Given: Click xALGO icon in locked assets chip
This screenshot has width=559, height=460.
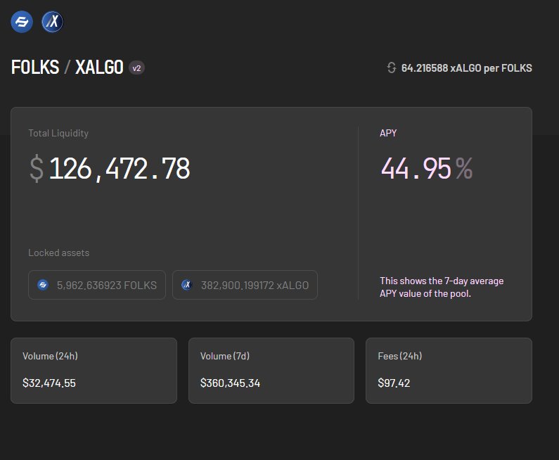Looking at the screenshot, I should [x=187, y=285].
